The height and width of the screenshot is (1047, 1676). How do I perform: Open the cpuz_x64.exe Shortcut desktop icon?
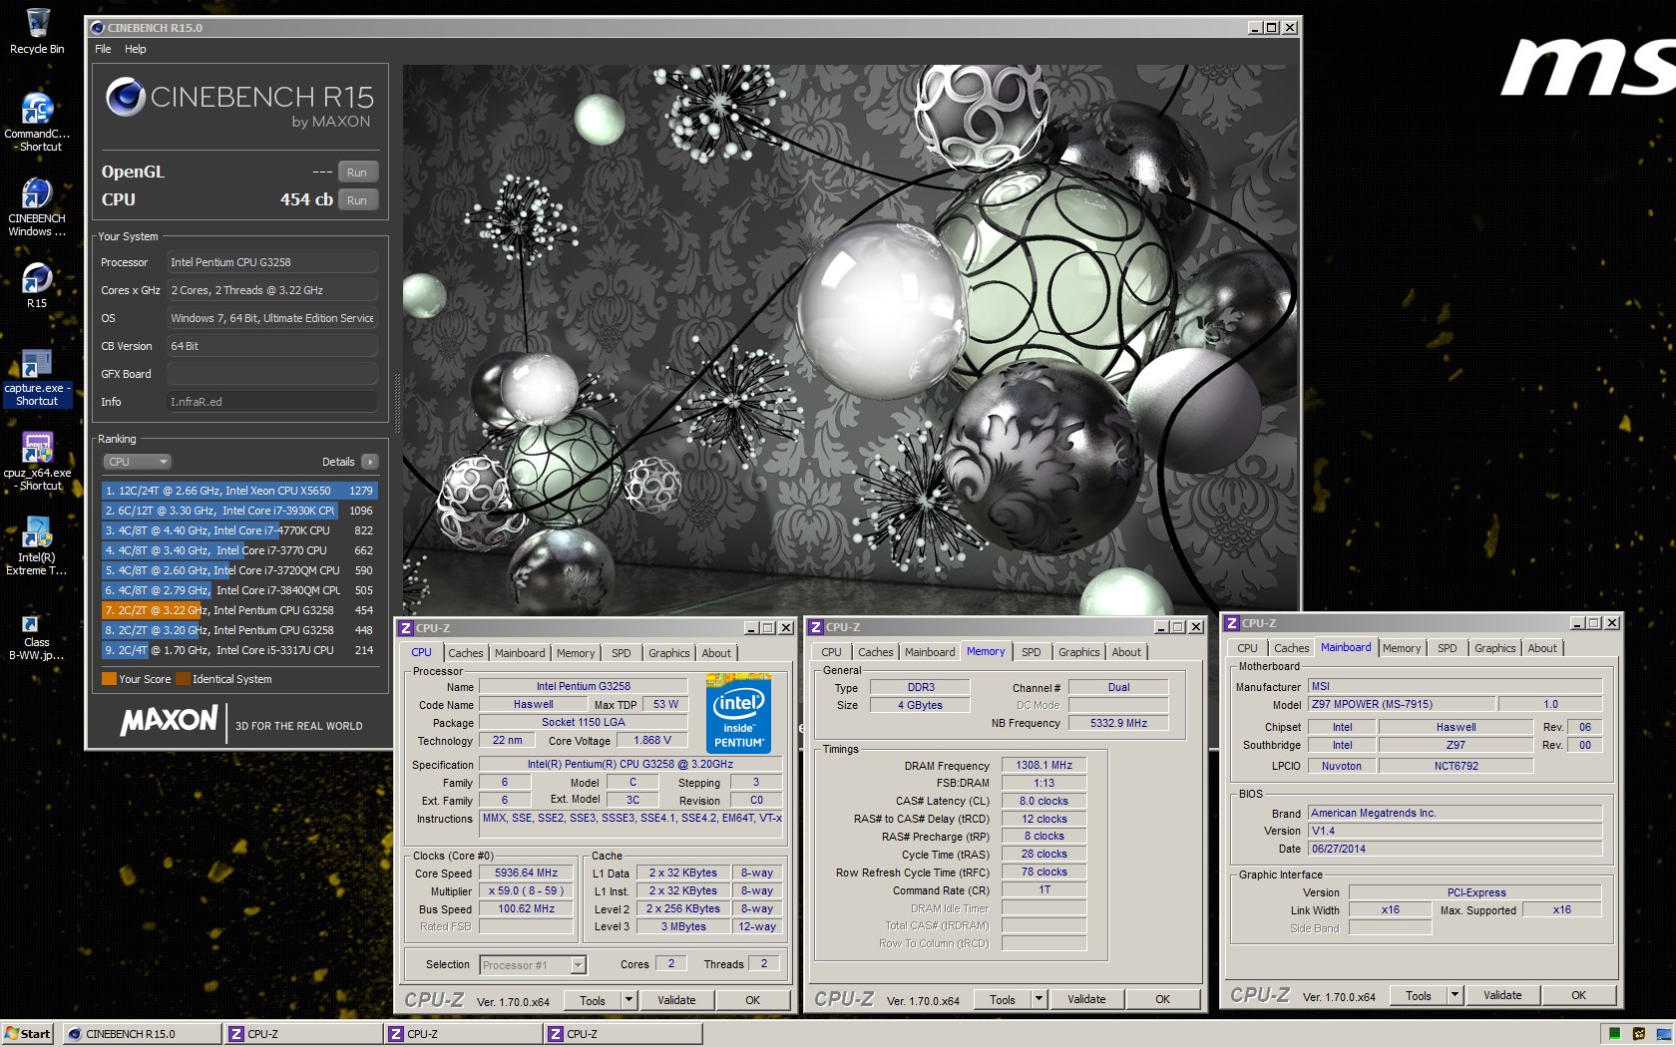pos(37,462)
